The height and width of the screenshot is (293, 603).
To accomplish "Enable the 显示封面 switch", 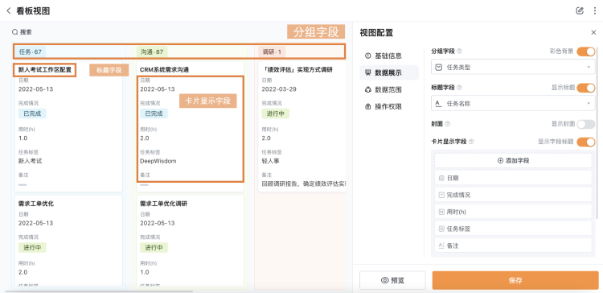I will point(585,124).
